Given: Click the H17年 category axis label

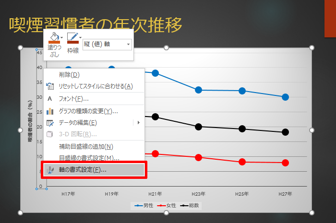Looking at the screenshot, I should pyautogui.click(x=68, y=194).
